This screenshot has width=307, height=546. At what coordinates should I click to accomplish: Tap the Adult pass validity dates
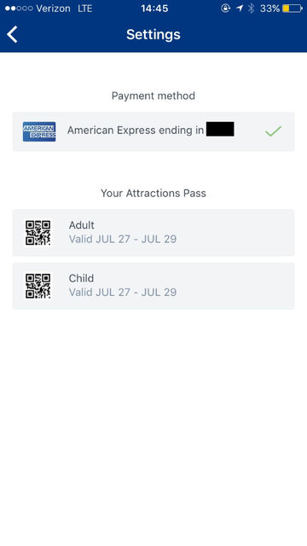[123, 239]
